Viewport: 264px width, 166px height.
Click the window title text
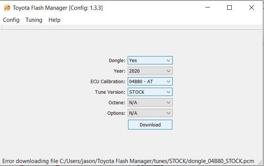[x=57, y=8]
